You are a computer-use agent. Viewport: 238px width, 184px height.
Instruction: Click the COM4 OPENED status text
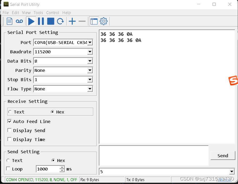tap(41, 180)
